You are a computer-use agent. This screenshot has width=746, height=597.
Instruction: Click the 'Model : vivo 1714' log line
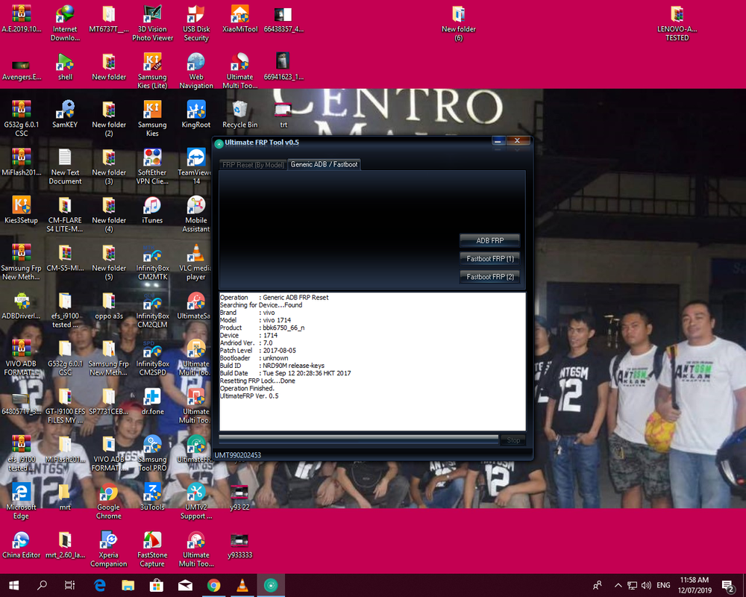pyautogui.click(x=255, y=320)
